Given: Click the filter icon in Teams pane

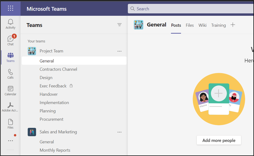Looking at the screenshot, I should click(x=119, y=25).
